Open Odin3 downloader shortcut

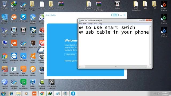[x=33, y=84]
